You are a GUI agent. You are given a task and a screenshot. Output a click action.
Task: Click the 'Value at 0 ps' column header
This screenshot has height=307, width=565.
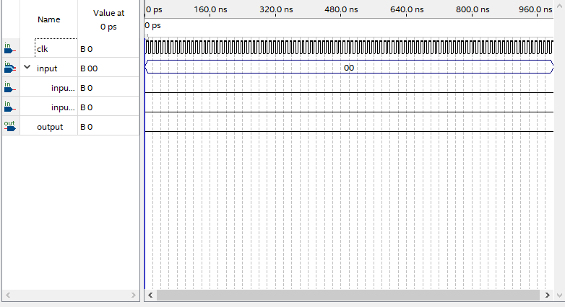click(x=108, y=19)
